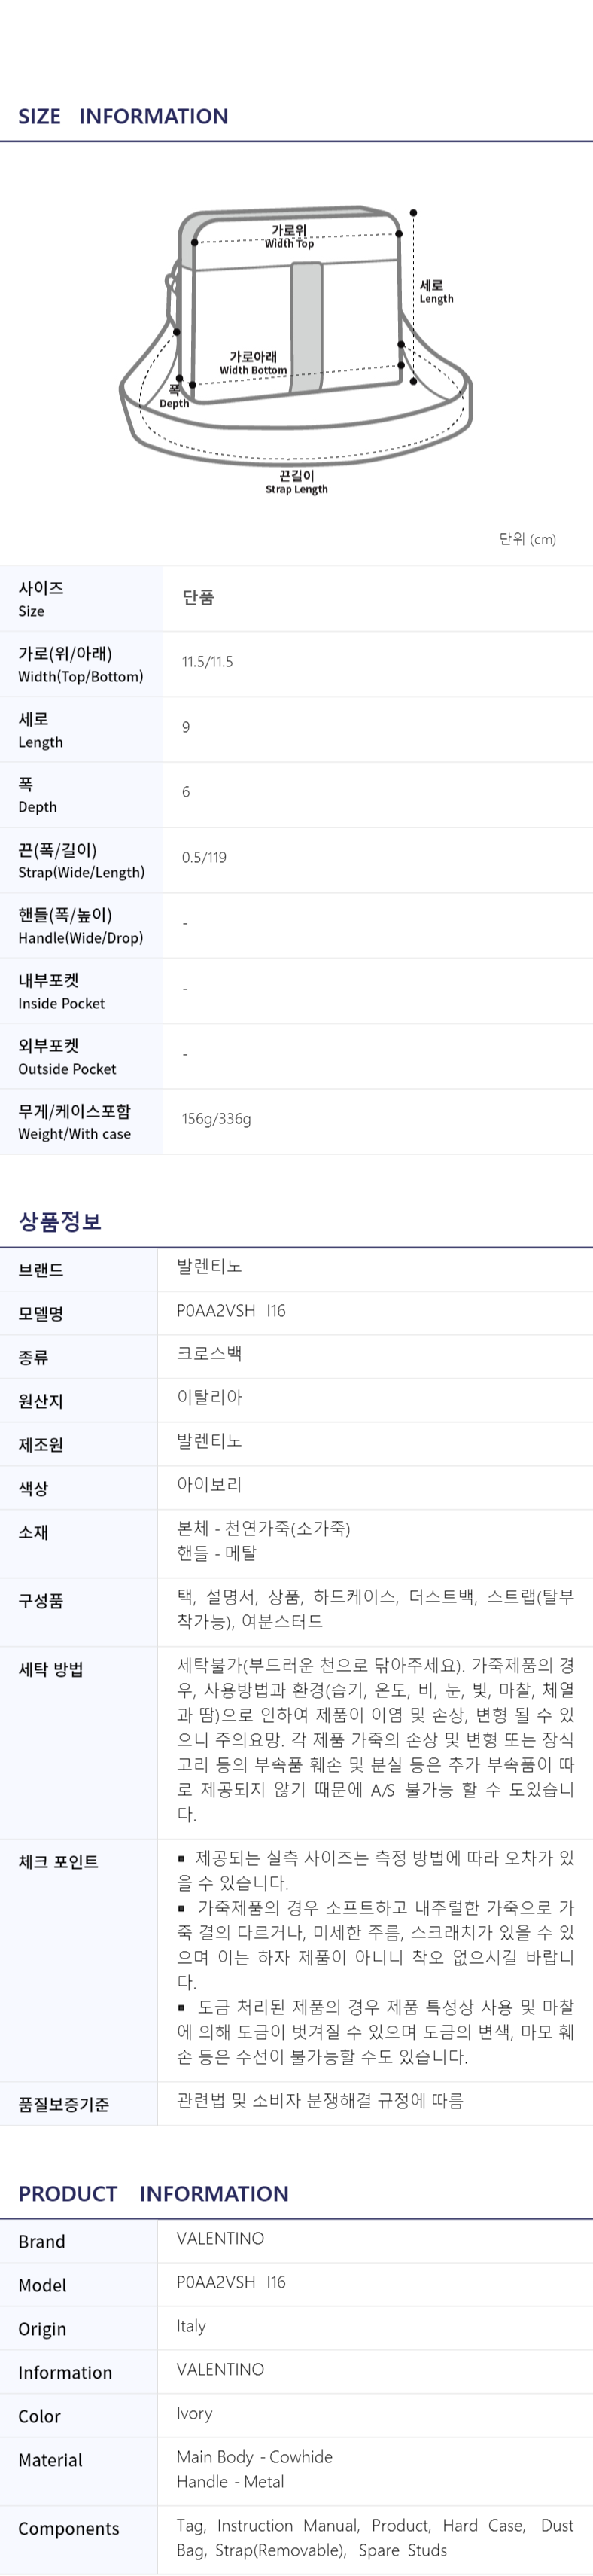Click the SIZE INFORMATION heading
The height and width of the screenshot is (2576, 593).
click(123, 116)
